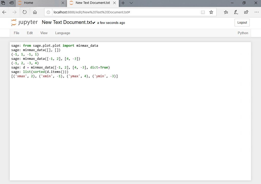This screenshot has height=184, width=261.
Task: Restore down the browser window
Action: [244, 3]
